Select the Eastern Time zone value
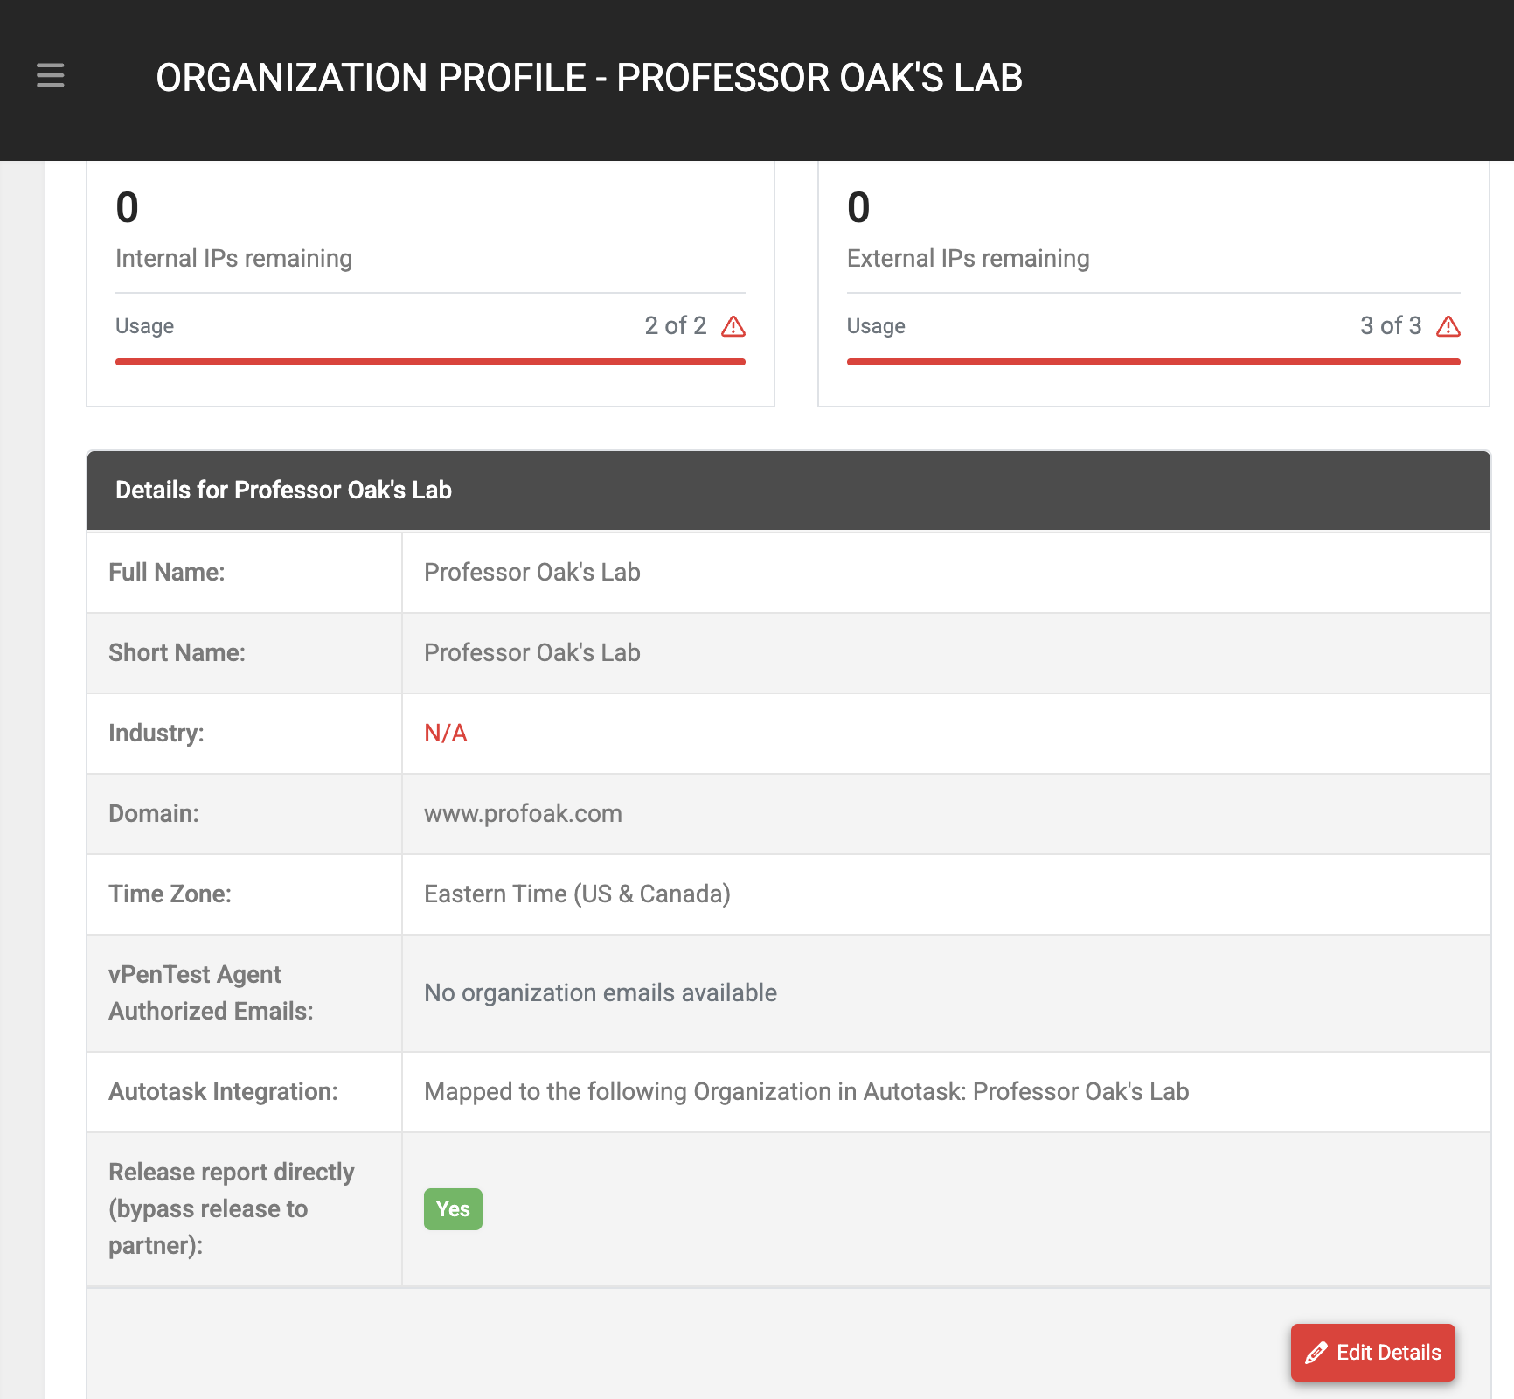This screenshot has width=1514, height=1399. tap(577, 894)
